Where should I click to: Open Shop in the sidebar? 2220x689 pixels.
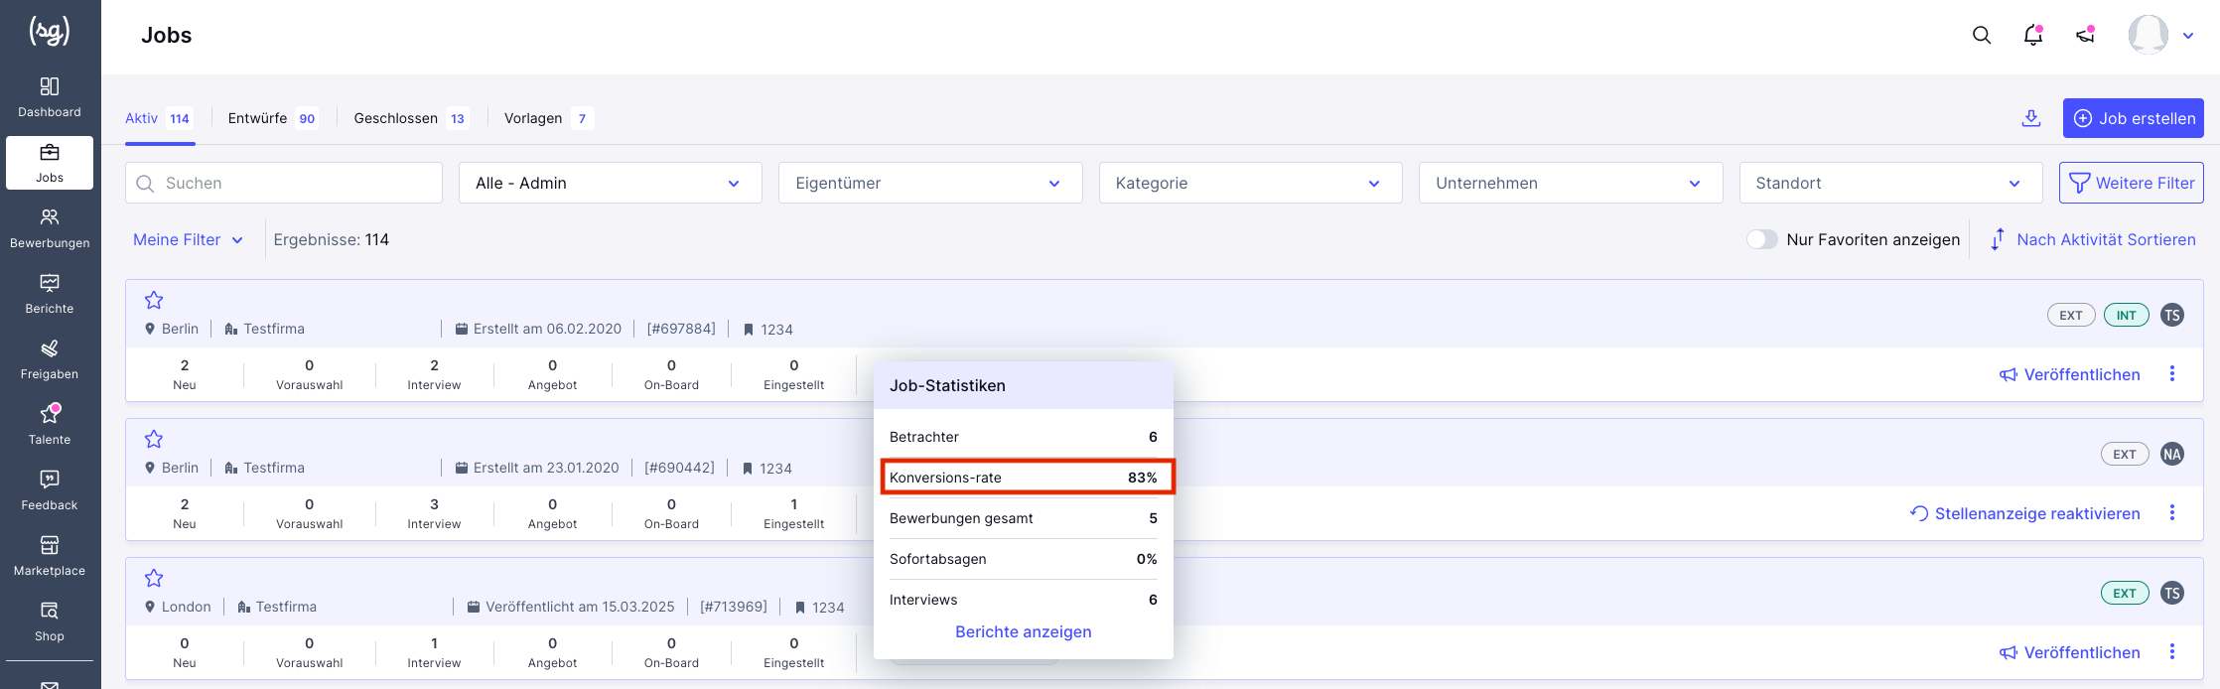[50, 621]
